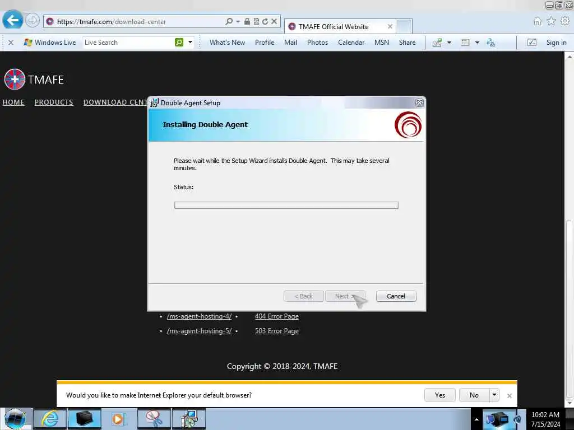574x430 pixels.
Task: Click the translate toolbar icon
Action: click(x=490, y=43)
